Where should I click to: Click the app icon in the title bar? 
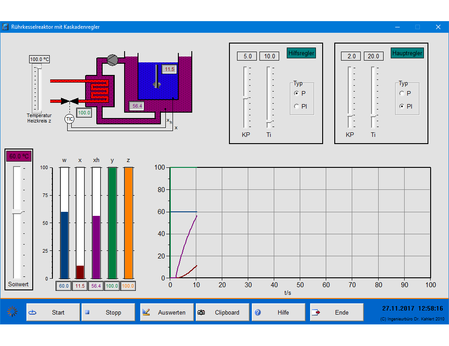(x=5, y=27)
